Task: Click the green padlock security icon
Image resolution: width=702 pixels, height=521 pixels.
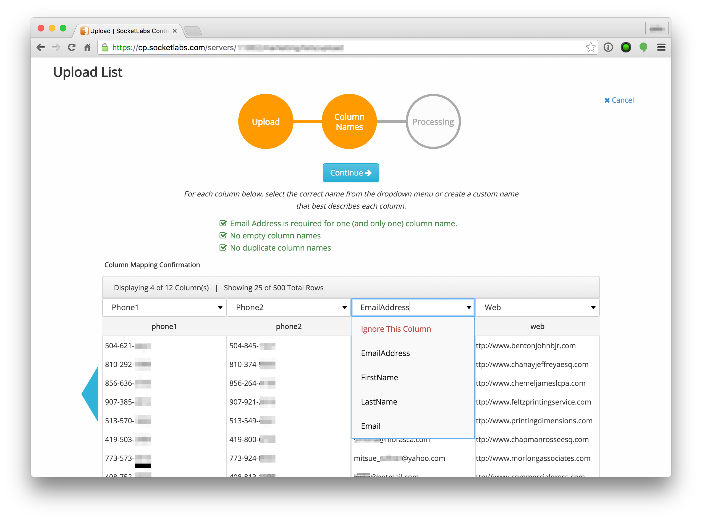Action: point(105,47)
